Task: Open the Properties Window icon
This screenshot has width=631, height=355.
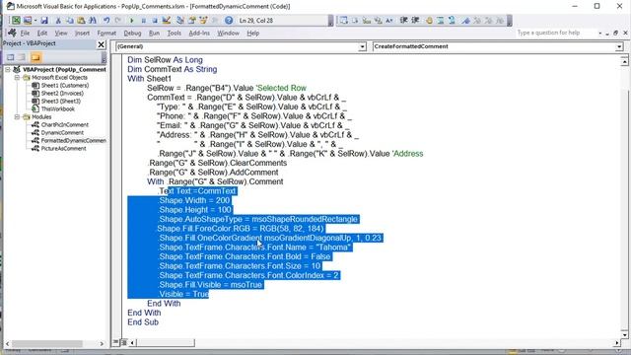Action: click(192, 20)
